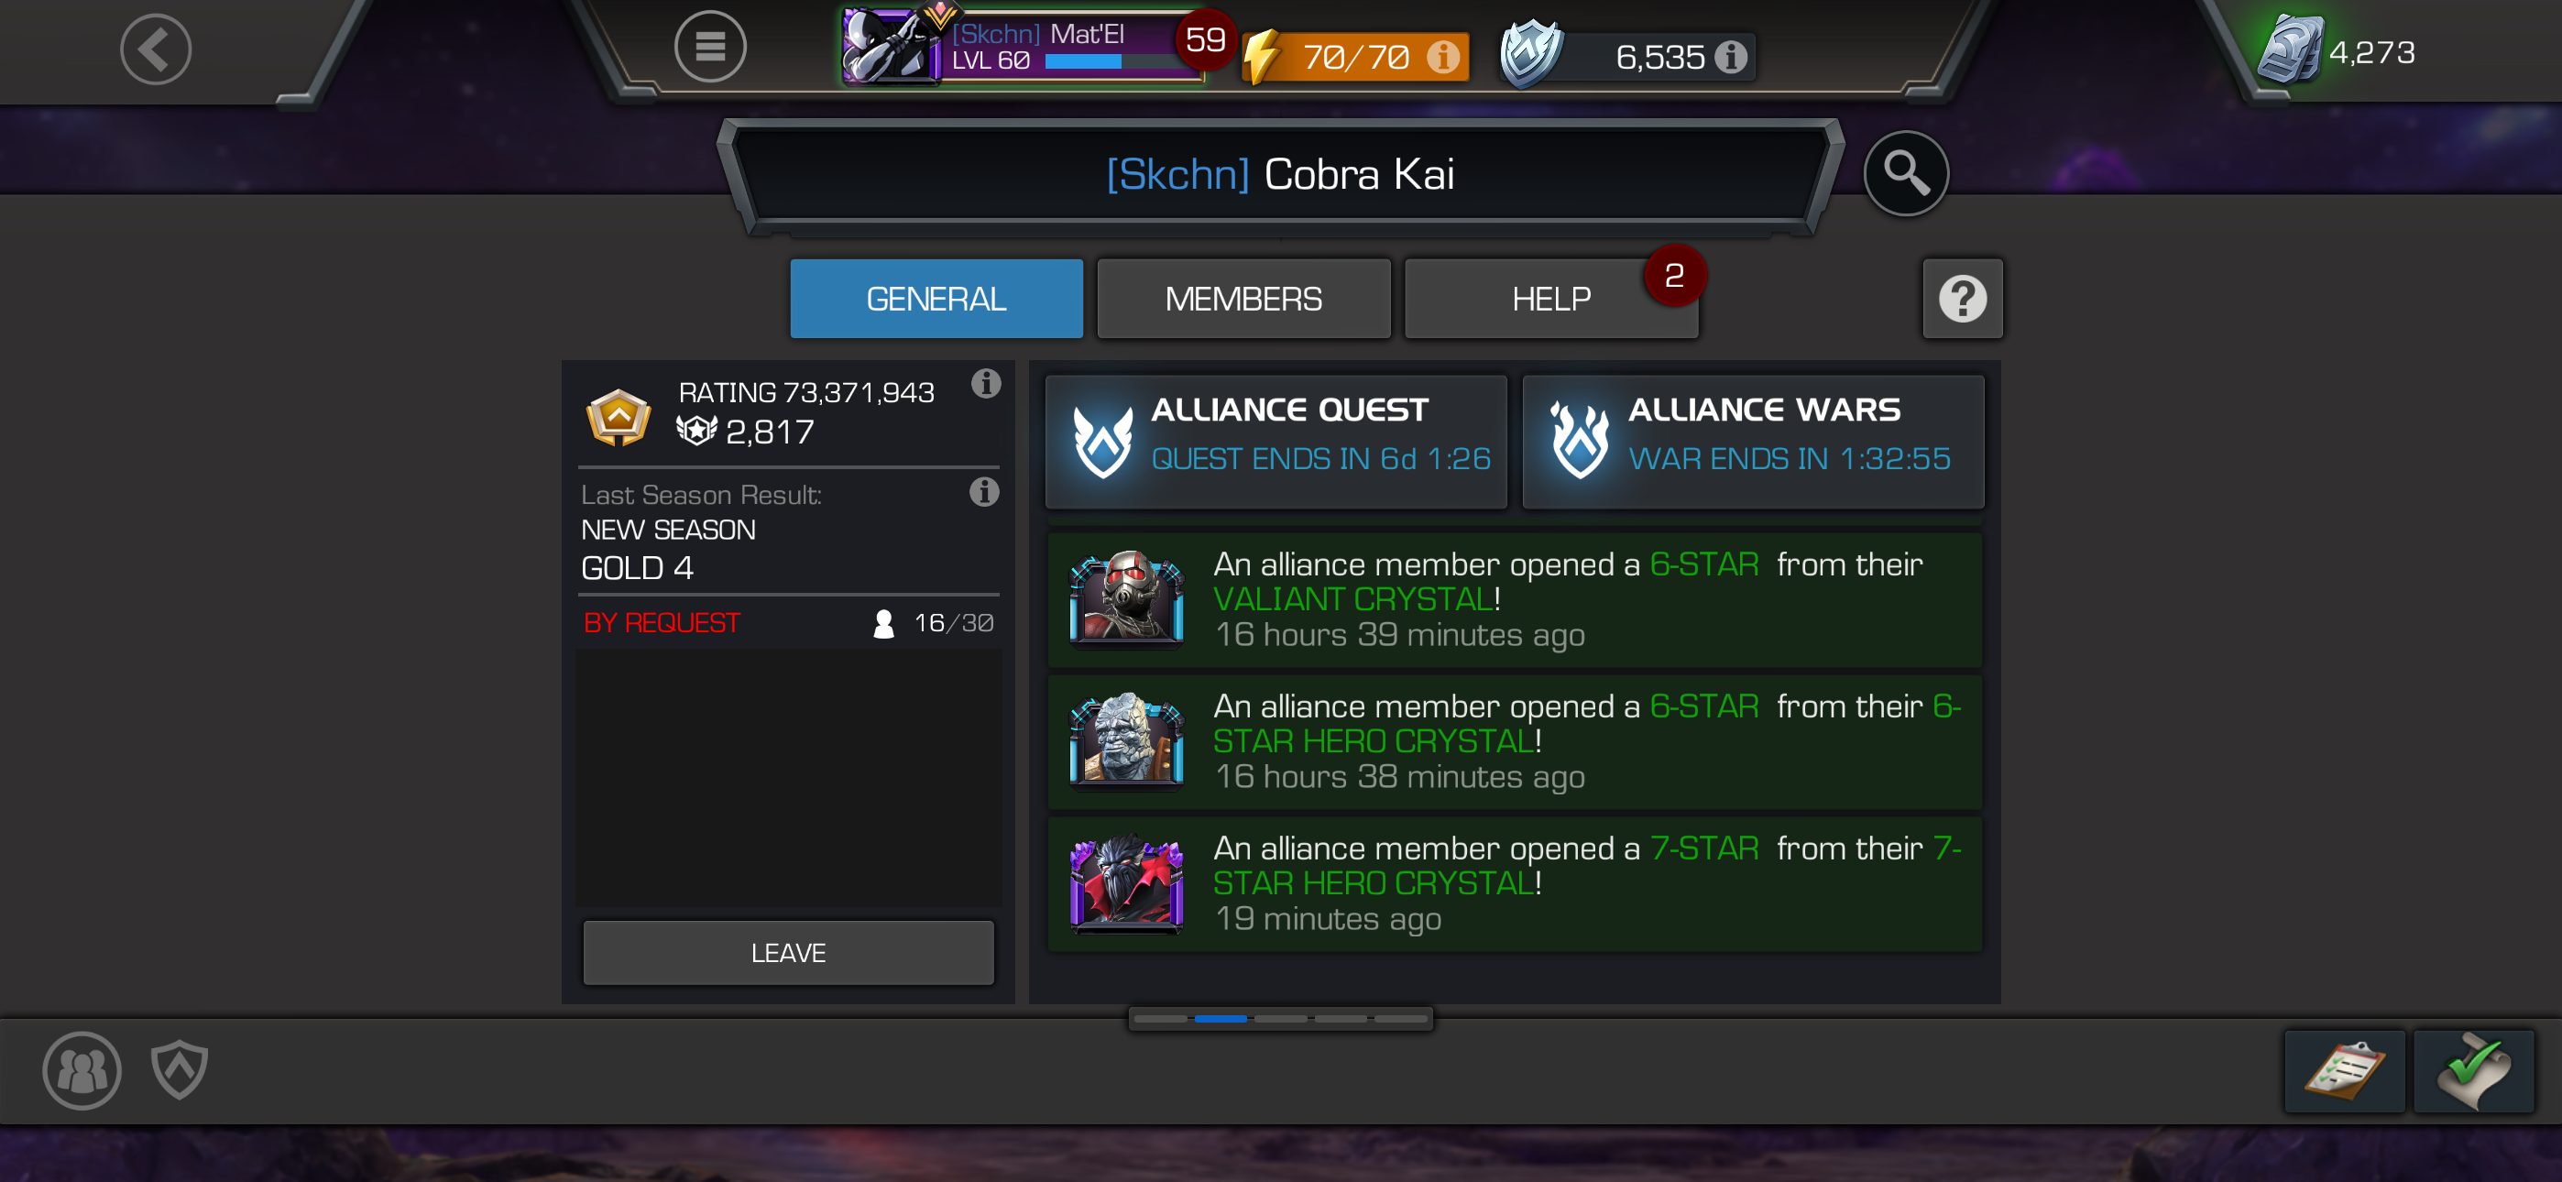Select the GENERAL tab
The height and width of the screenshot is (1182, 2562).
point(936,299)
